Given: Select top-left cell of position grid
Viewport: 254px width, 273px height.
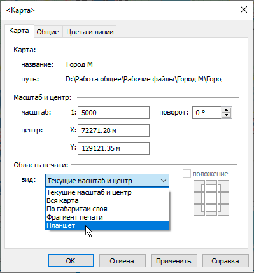Looking at the screenshot, I should tap(199, 186).
